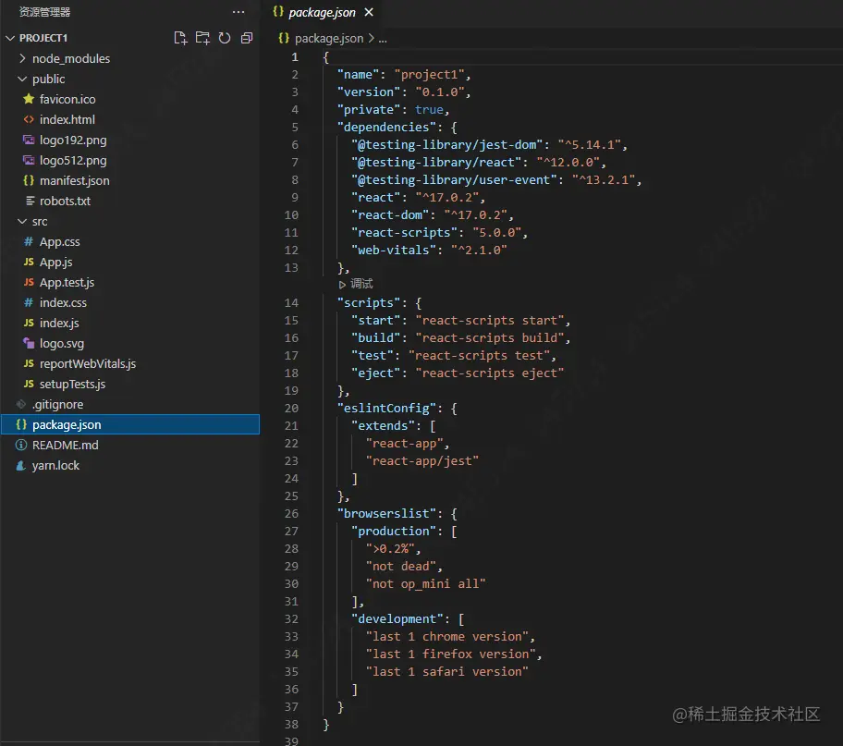Screen dimensions: 843x746
Task: Open logo512.png file
Action: tap(73, 160)
